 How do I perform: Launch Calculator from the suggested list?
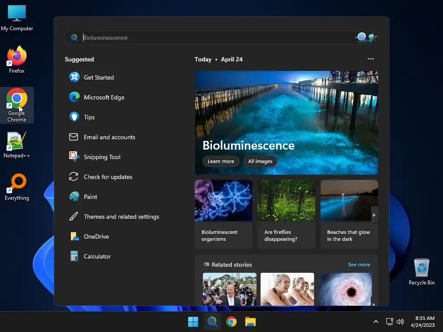90,256
